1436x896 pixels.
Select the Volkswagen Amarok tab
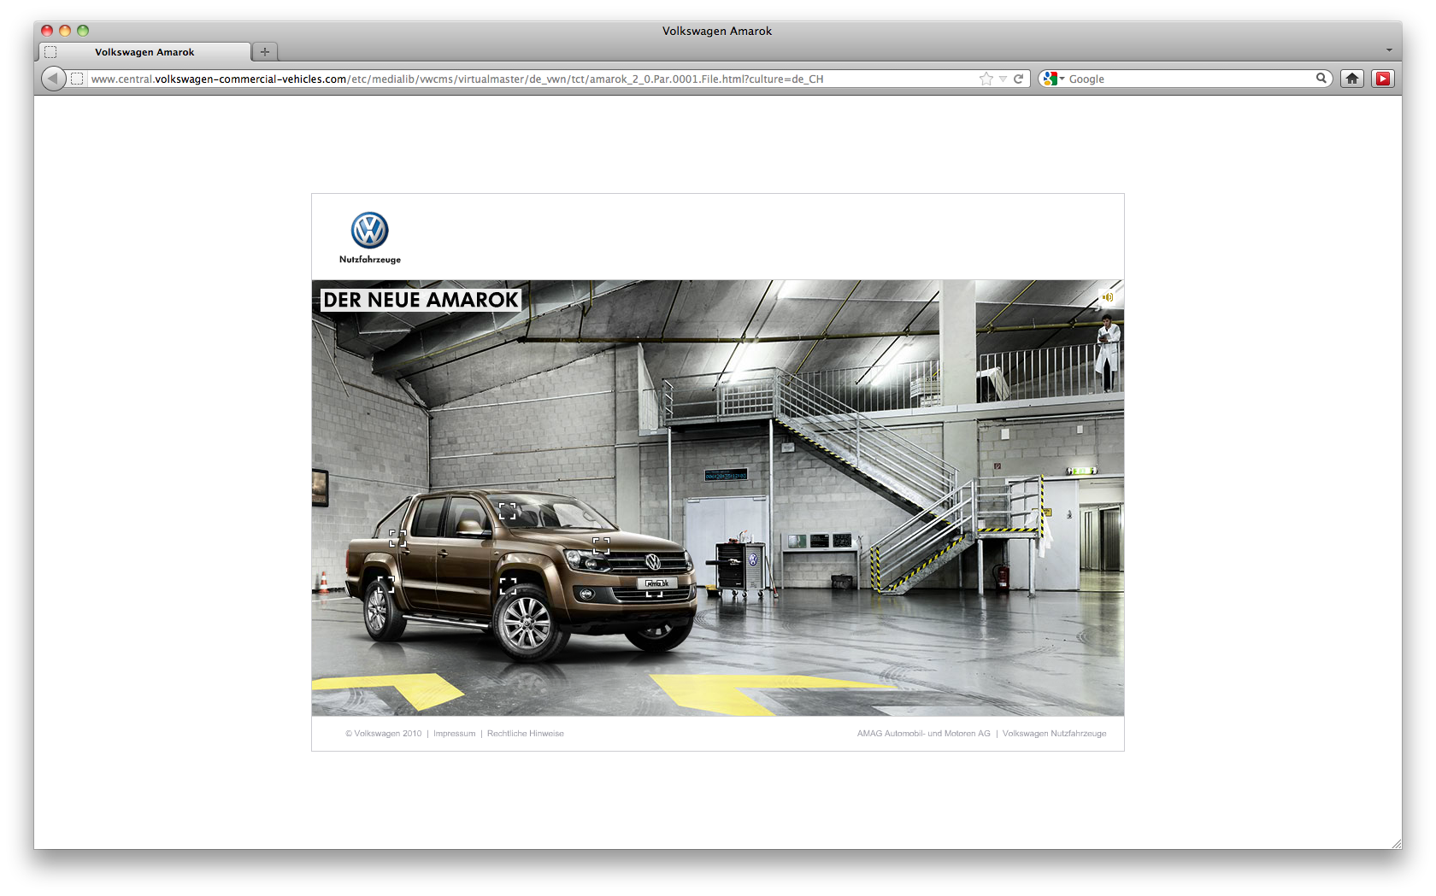point(144,52)
